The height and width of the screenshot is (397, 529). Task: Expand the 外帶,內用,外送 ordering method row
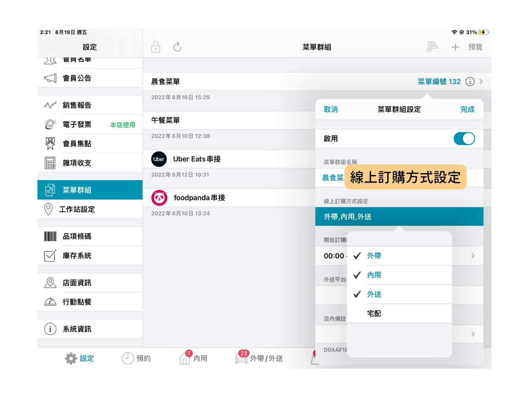coord(399,217)
